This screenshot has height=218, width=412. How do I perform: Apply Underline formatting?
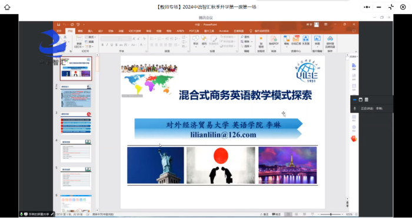click(111, 45)
